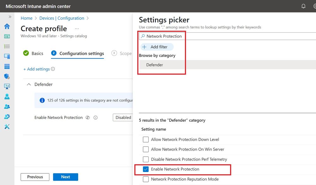Open Enable Network Protection Disabled dropdown
This screenshot has height=185, width=316.
click(123, 118)
